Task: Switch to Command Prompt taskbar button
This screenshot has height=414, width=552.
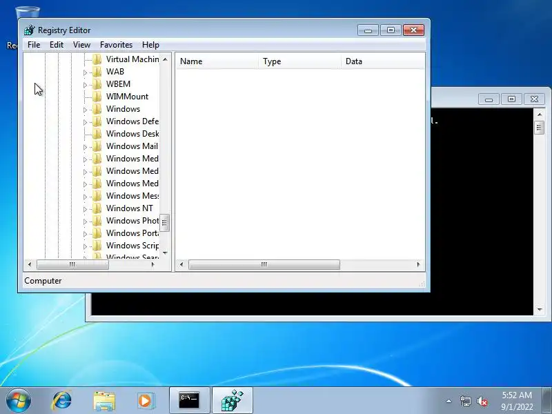Action: (x=189, y=401)
